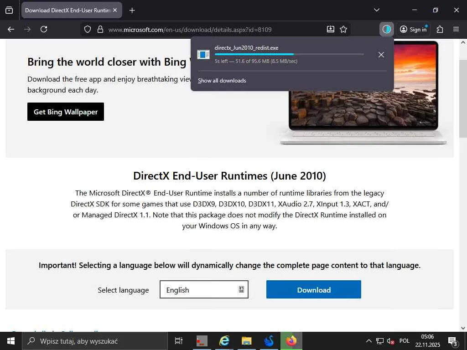Open File Explorer from the taskbar
This screenshot has height=350, width=467.
(246, 341)
